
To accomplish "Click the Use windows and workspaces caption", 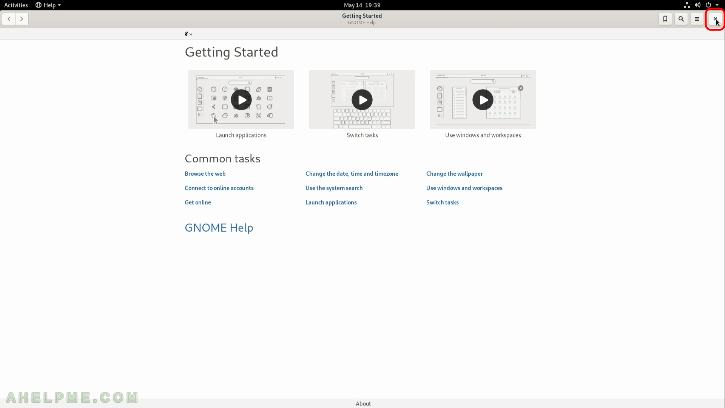I will point(483,135).
